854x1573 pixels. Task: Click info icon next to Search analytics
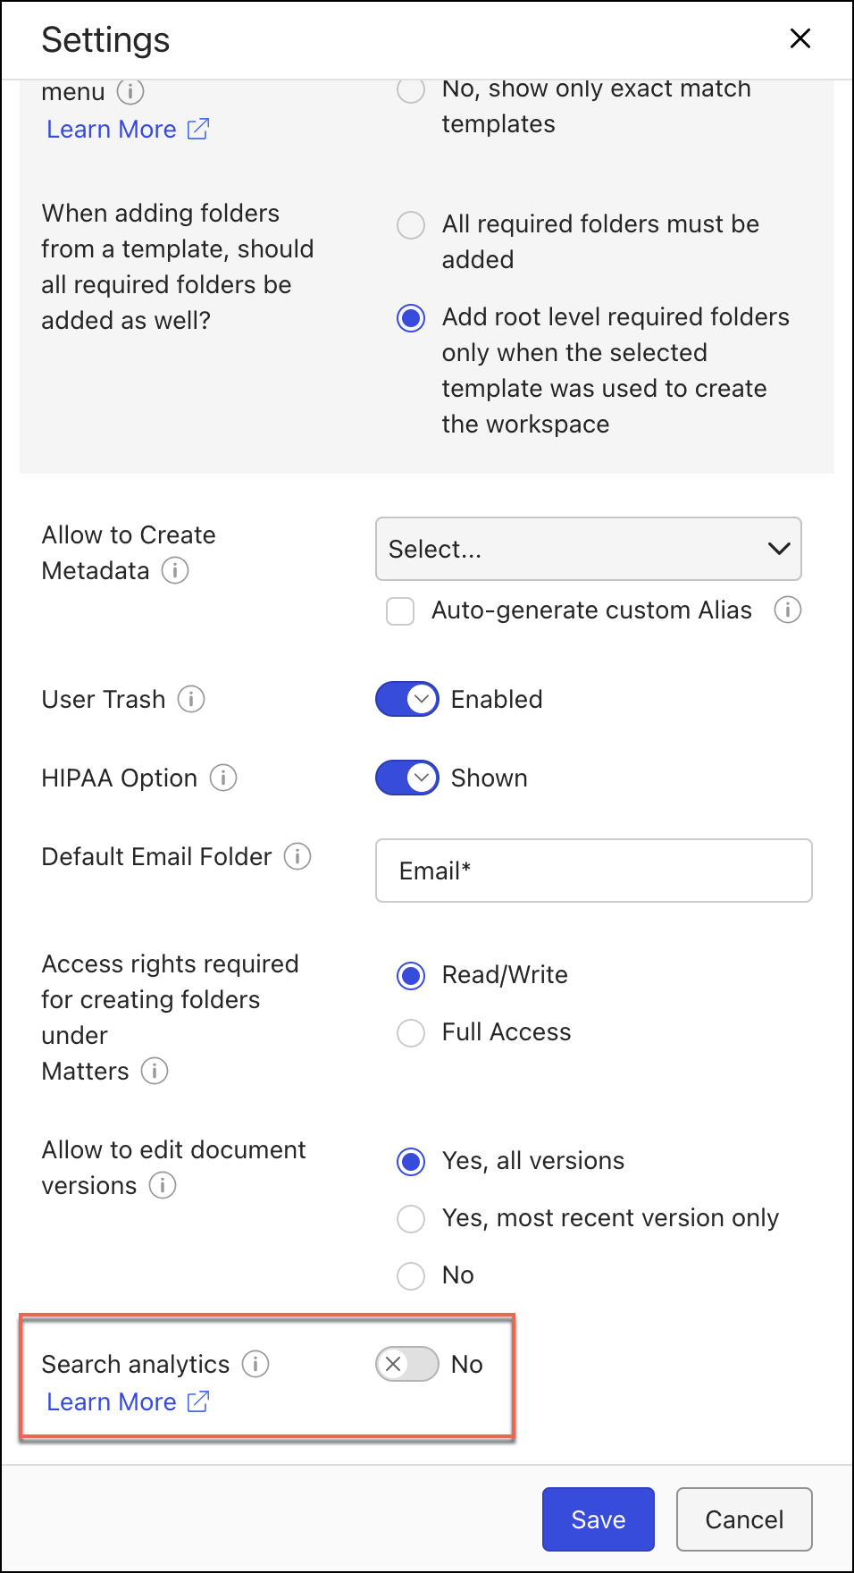pos(255,1364)
